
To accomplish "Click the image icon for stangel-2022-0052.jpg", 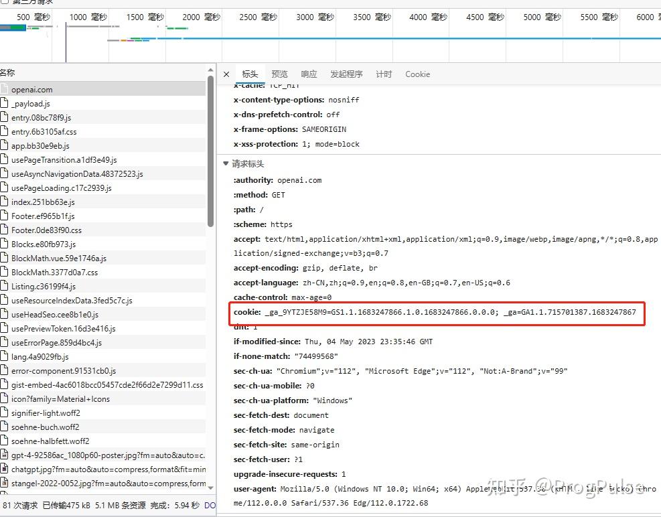I will 6,483.
